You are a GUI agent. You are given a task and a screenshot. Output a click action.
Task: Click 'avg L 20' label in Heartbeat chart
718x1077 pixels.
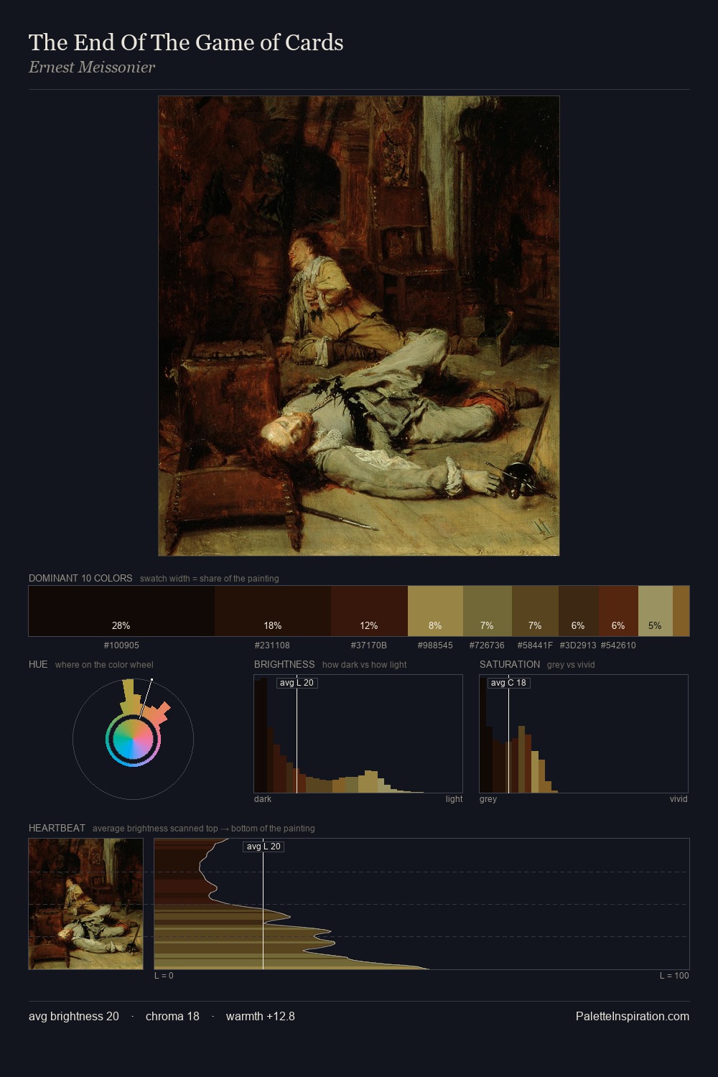pyautogui.click(x=264, y=847)
